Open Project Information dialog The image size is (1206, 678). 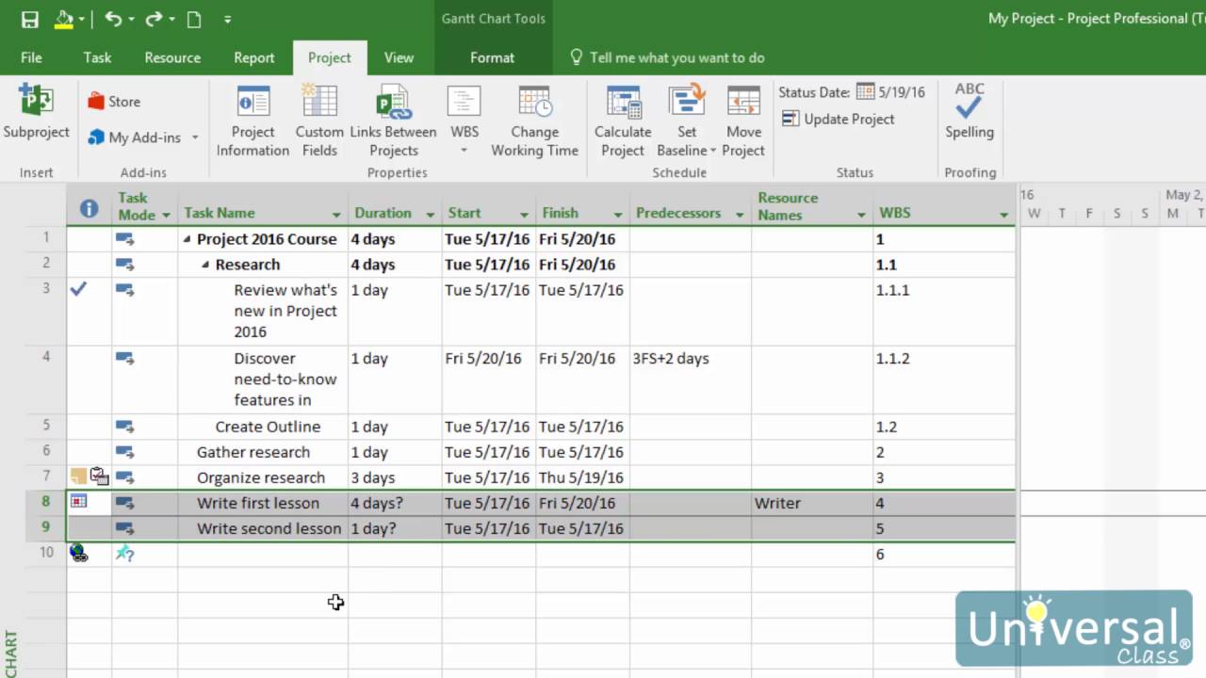(253, 121)
